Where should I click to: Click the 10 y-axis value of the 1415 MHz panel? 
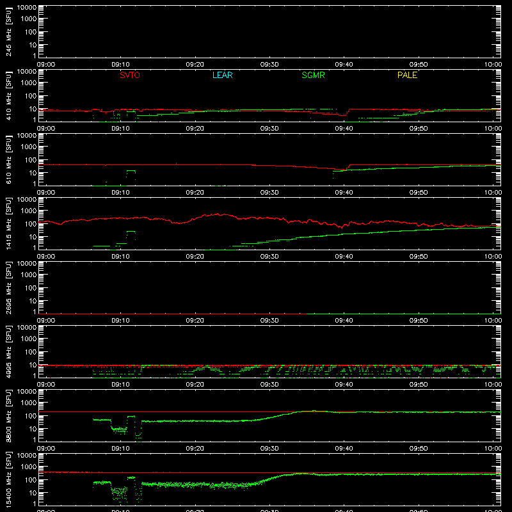pyautogui.click(x=33, y=237)
